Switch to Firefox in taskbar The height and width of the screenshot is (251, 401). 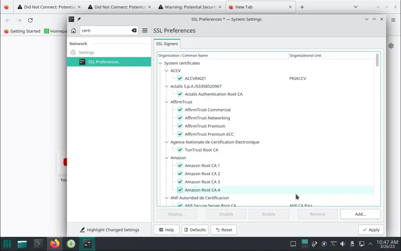(x=55, y=244)
